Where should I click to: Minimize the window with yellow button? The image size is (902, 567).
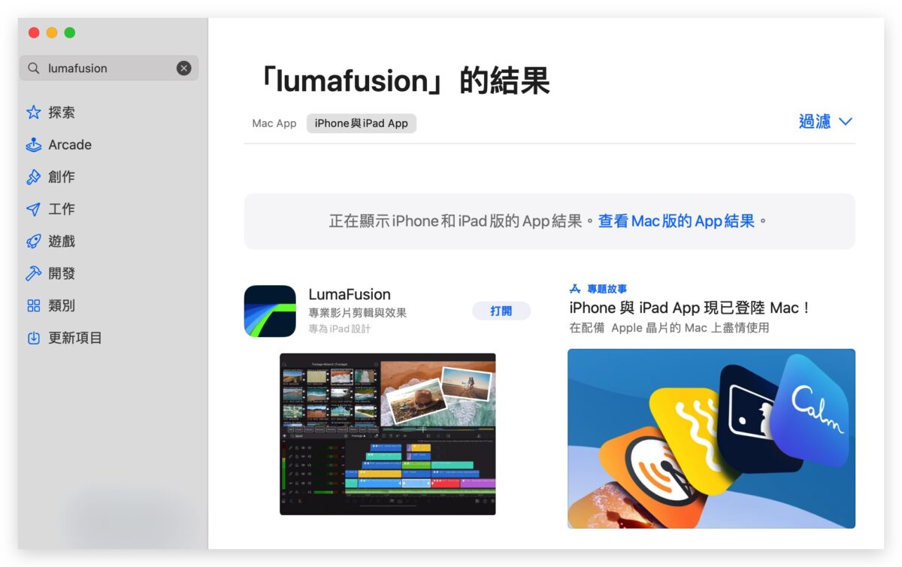tap(52, 33)
